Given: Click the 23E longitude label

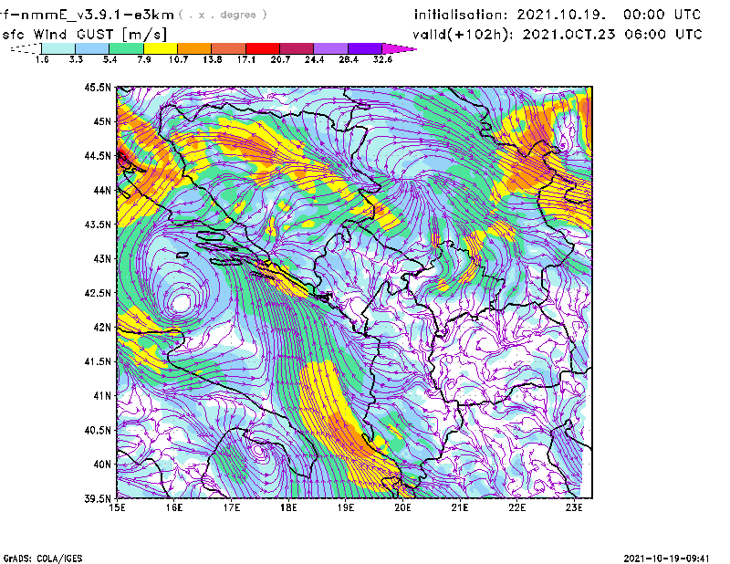Looking at the screenshot, I should click(x=574, y=507).
